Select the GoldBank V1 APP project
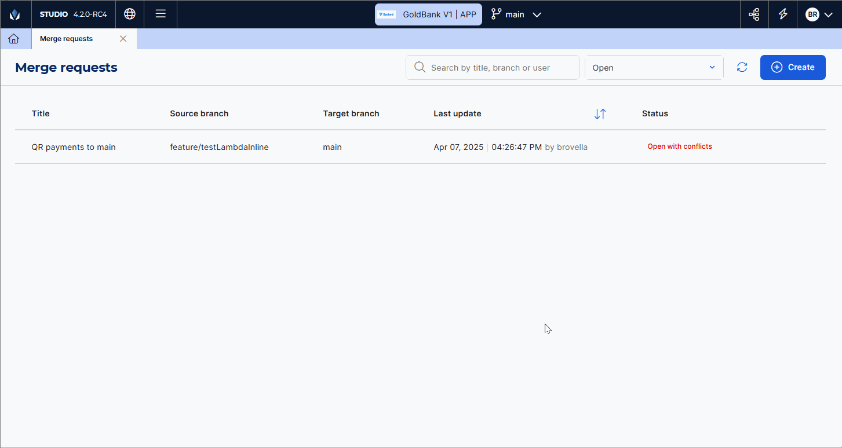Image resolution: width=842 pixels, height=448 pixels. pos(428,14)
